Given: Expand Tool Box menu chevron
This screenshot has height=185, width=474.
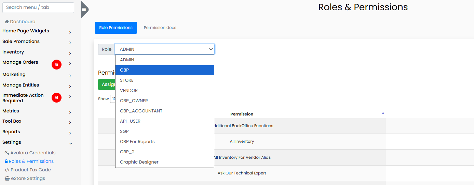Looking at the screenshot, I should click(70, 122).
